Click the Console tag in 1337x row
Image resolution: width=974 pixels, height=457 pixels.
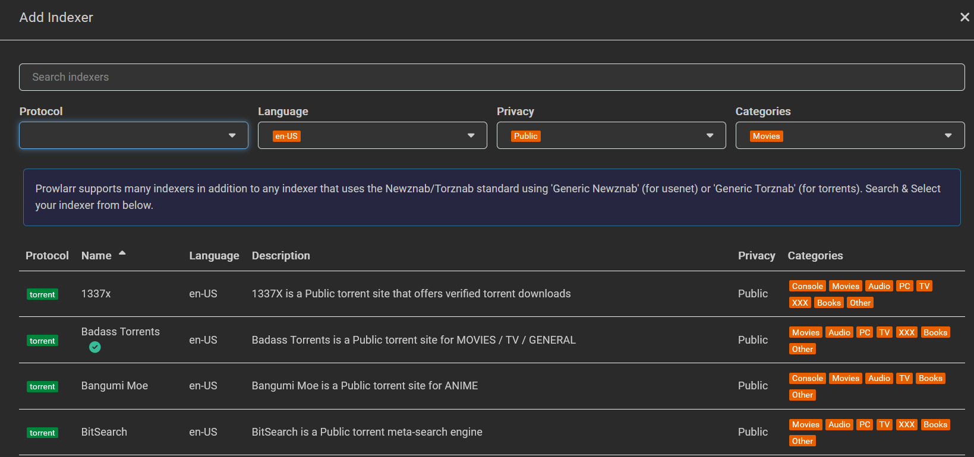[807, 286]
